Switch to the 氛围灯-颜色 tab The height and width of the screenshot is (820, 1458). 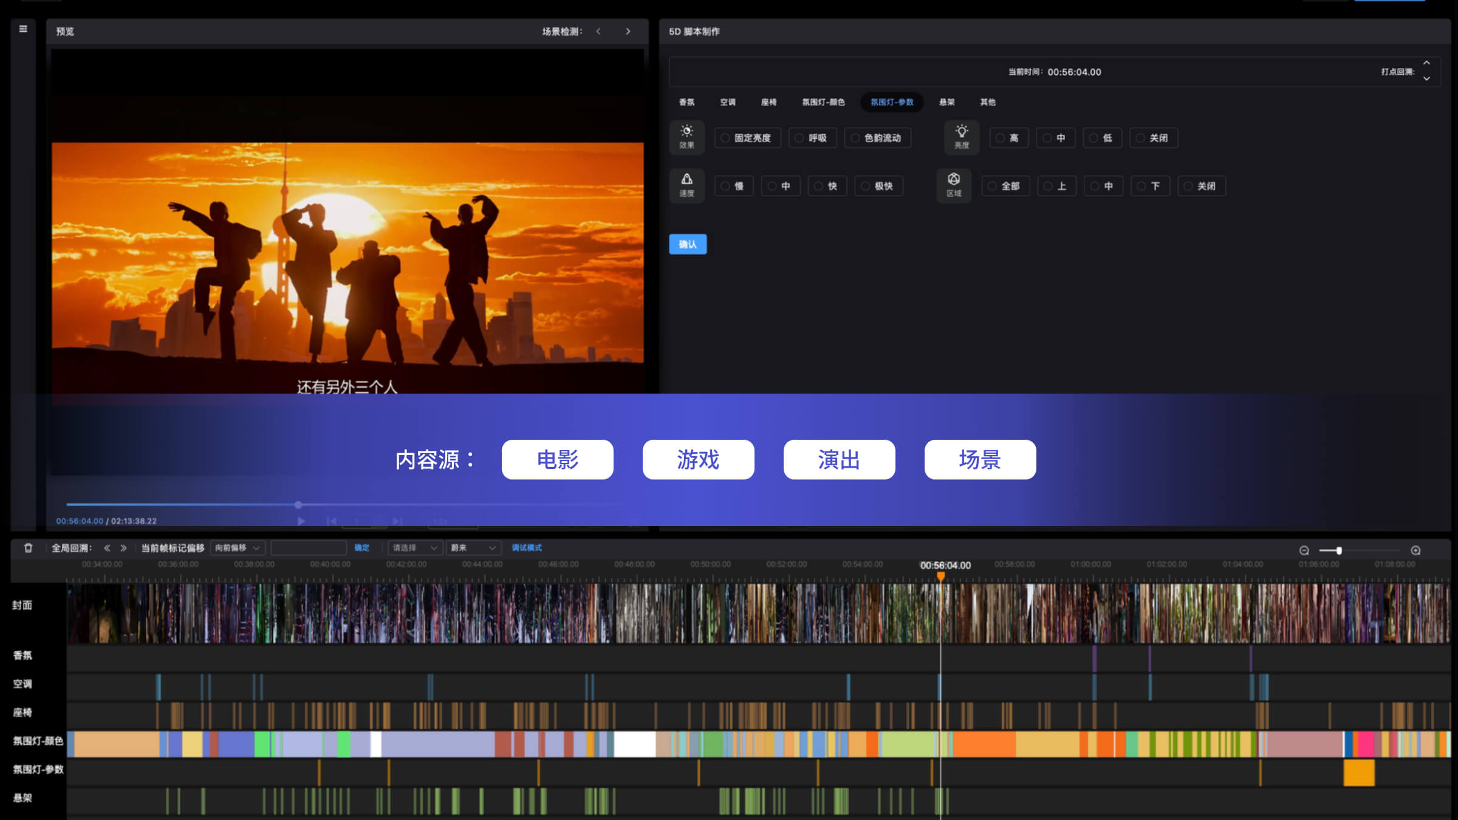pyautogui.click(x=823, y=102)
